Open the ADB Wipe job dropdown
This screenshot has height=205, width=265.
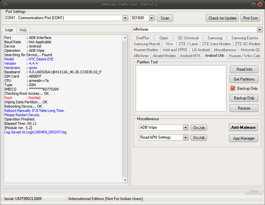[x=185, y=128]
